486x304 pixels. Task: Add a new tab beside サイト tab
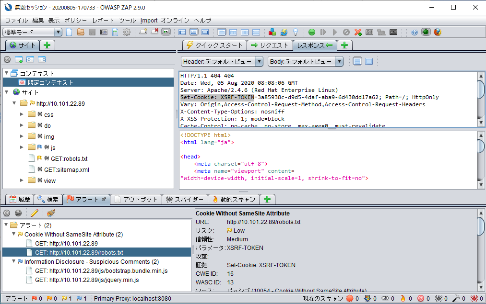pyautogui.click(x=47, y=45)
